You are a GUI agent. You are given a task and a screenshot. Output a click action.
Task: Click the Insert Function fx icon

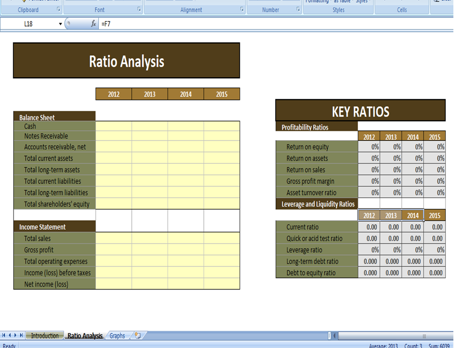[x=93, y=24]
